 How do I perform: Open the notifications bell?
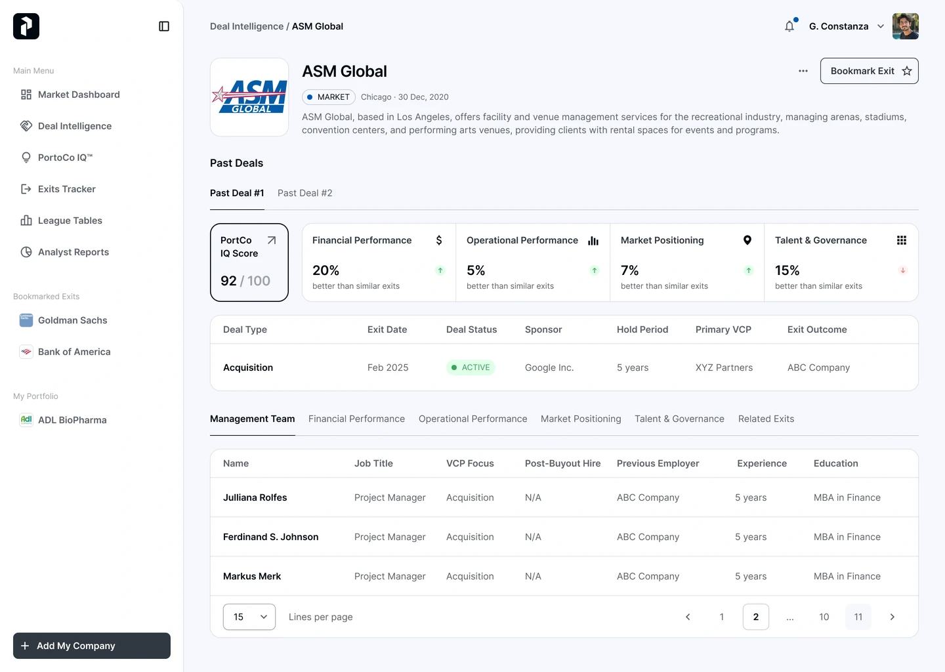point(789,26)
